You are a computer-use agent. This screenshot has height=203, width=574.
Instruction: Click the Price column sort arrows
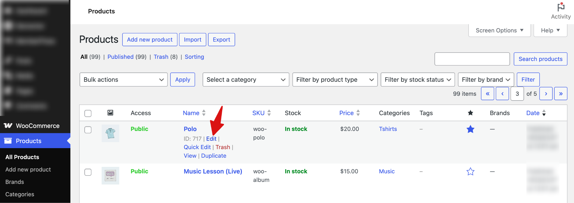tap(358, 113)
